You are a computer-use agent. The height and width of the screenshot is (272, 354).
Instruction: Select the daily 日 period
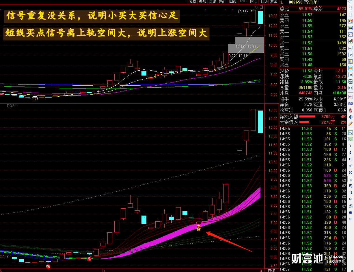[351, 179]
